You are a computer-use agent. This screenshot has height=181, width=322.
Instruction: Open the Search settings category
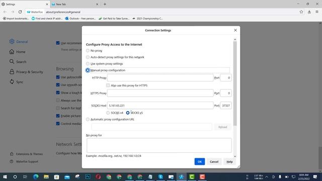[x=18, y=62]
